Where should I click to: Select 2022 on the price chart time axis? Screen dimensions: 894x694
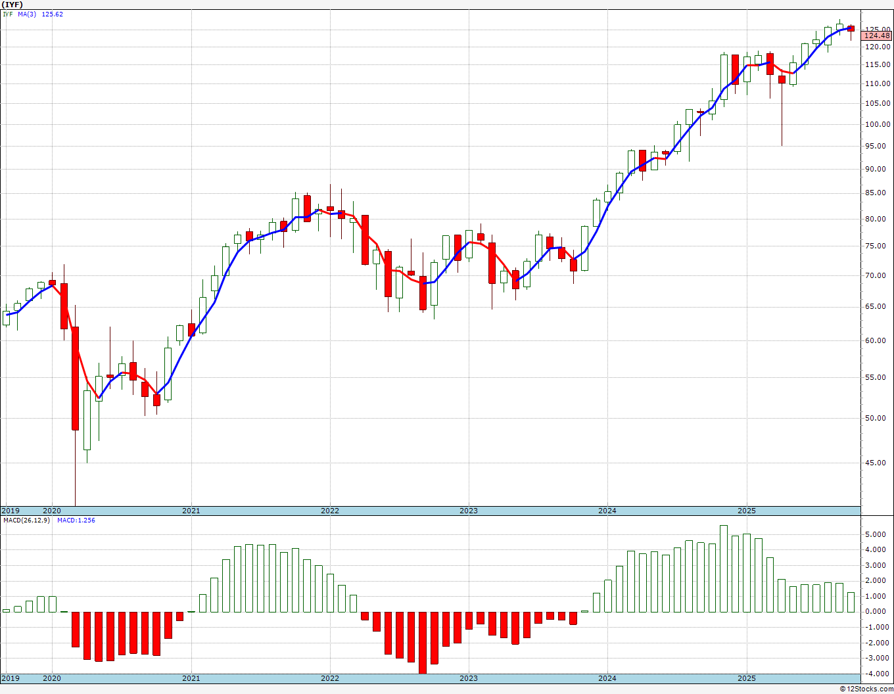(x=330, y=511)
